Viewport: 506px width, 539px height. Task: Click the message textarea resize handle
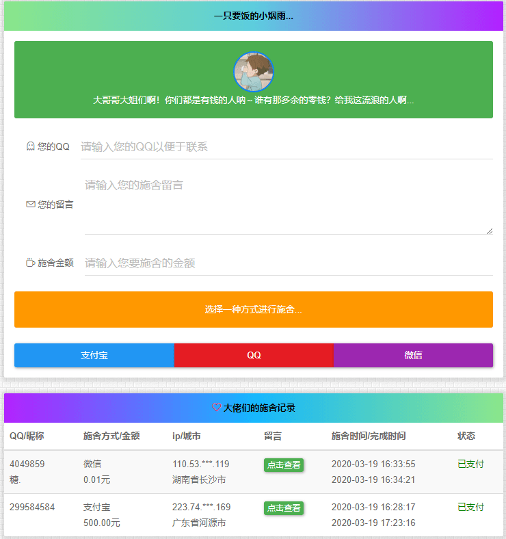(490, 231)
